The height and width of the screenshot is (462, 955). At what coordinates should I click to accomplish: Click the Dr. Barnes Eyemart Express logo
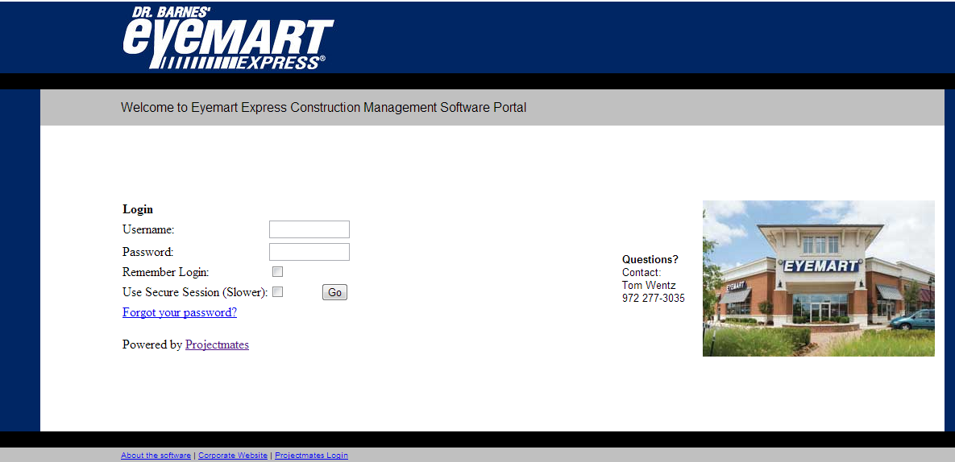pyautogui.click(x=228, y=38)
